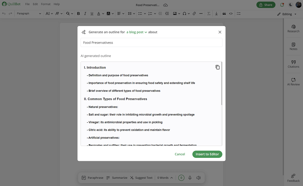Click the Insert to Editor button
This screenshot has width=303, height=186.
(207, 154)
